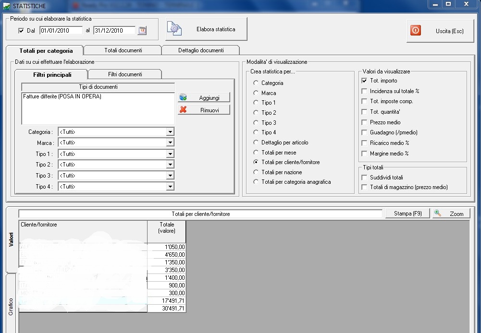The width and height of the screenshot is (481, 333).
Task: Open the Tipo 1 filter dropdown
Action: coord(170,154)
